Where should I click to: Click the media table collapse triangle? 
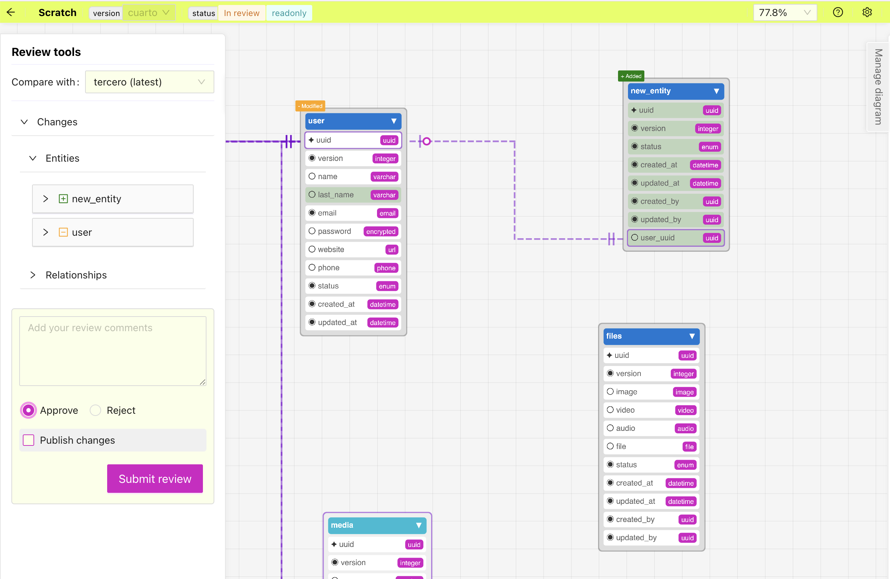click(x=418, y=525)
